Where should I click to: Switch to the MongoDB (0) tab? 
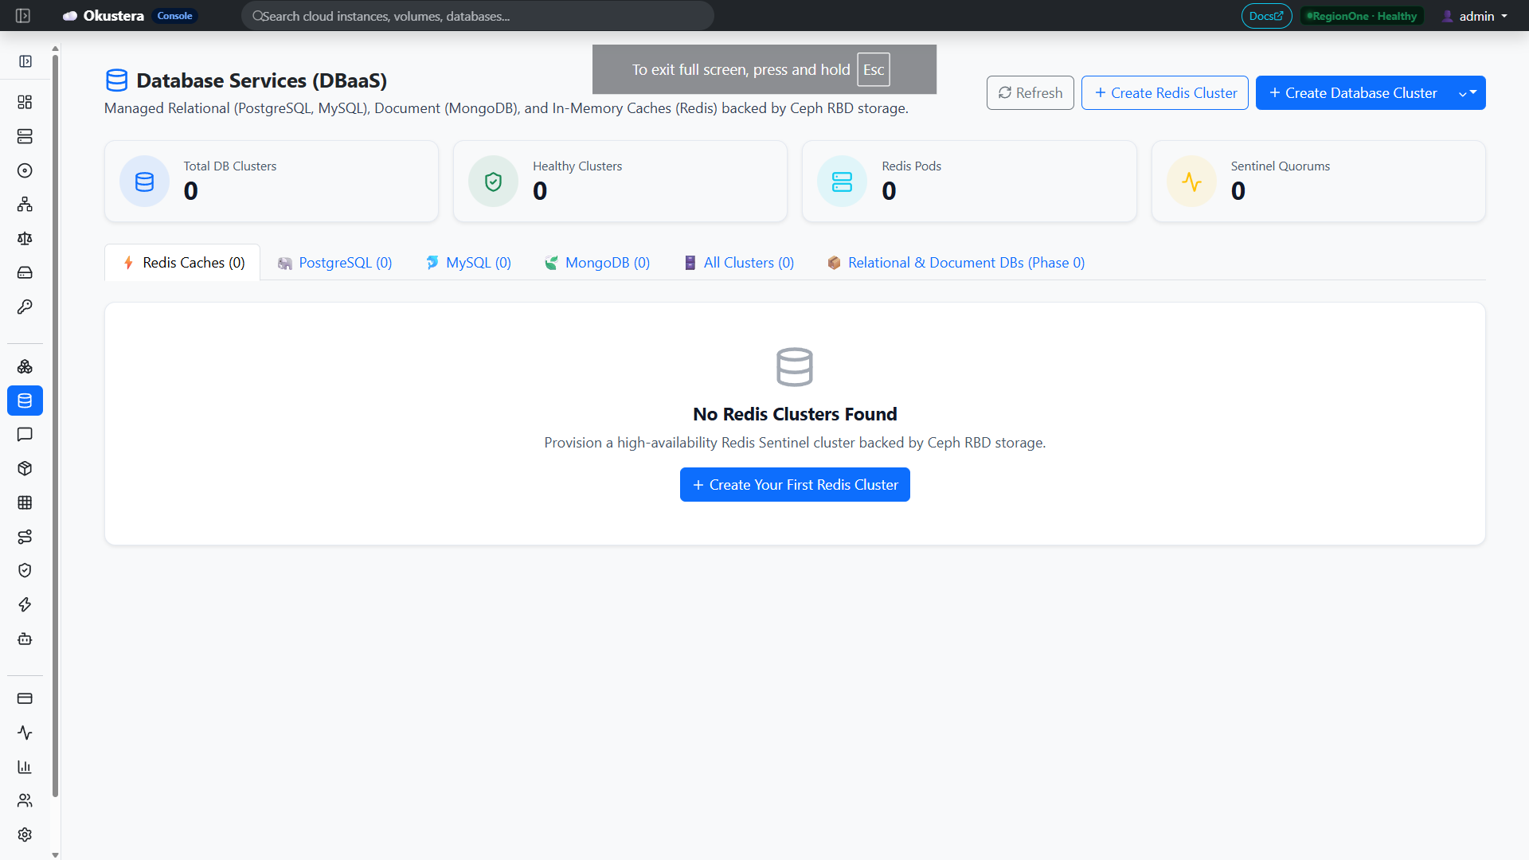tap(597, 263)
